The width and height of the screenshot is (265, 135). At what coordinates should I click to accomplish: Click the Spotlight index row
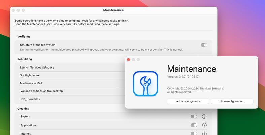(70, 75)
